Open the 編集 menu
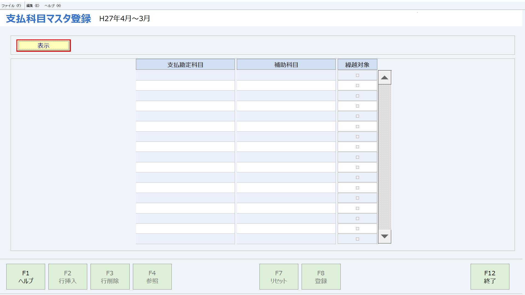Viewport: 525px width, 295px height. coord(33,5)
